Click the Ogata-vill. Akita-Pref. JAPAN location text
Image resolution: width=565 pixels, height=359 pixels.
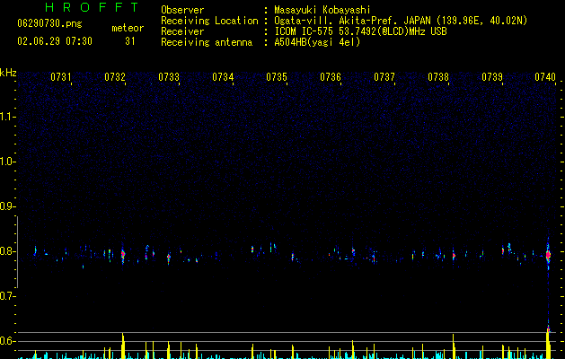[401, 21]
